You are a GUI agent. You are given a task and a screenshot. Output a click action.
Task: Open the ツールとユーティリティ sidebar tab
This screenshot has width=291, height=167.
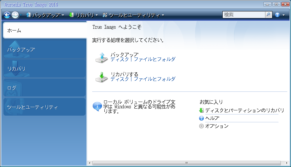pyautogui.click(x=45, y=107)
